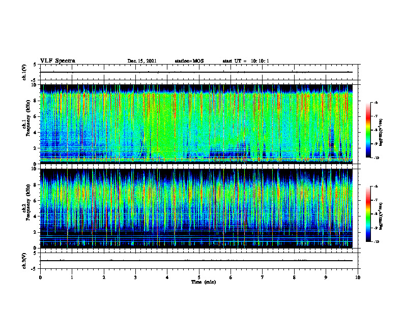Click the ch.3 voltage trace line
The image size is (403, 311).
[196, 261]
